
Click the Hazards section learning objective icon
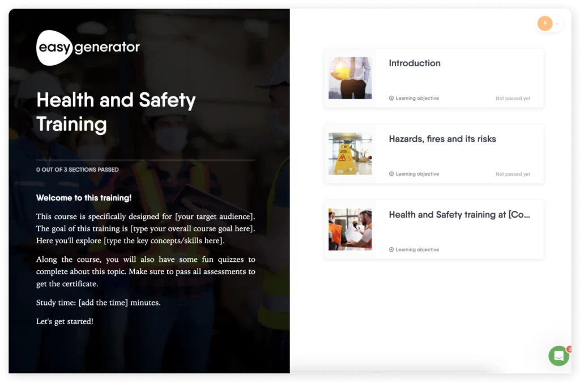[x=391, y=174]
